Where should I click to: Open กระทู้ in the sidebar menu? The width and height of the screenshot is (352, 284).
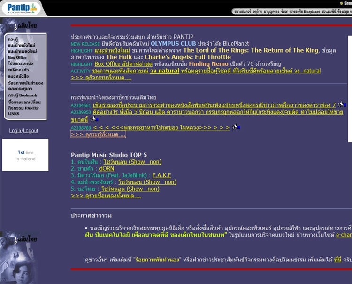(13, 39)
